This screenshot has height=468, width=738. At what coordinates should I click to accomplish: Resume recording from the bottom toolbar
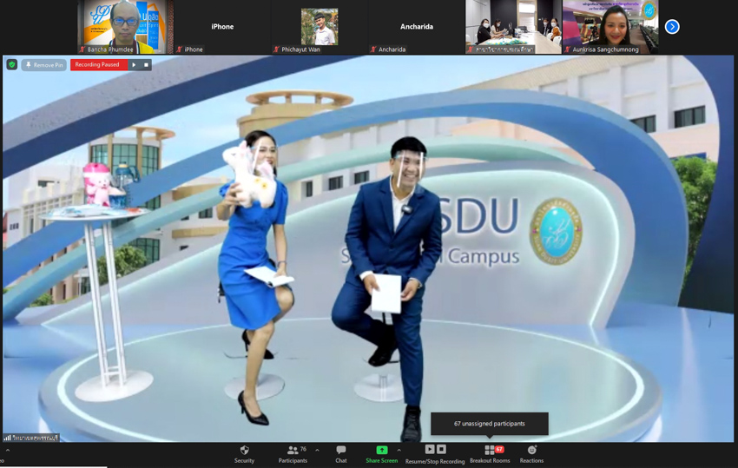[429, 449]
